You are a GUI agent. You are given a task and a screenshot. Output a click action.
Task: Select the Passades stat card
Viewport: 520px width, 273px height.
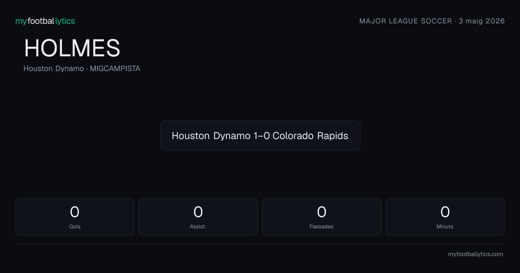pyautogui.click(x=322, y=217)
